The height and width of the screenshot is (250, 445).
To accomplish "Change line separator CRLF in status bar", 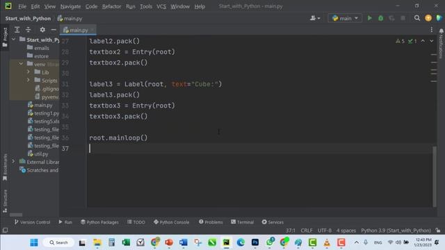I will pos(307,231).
